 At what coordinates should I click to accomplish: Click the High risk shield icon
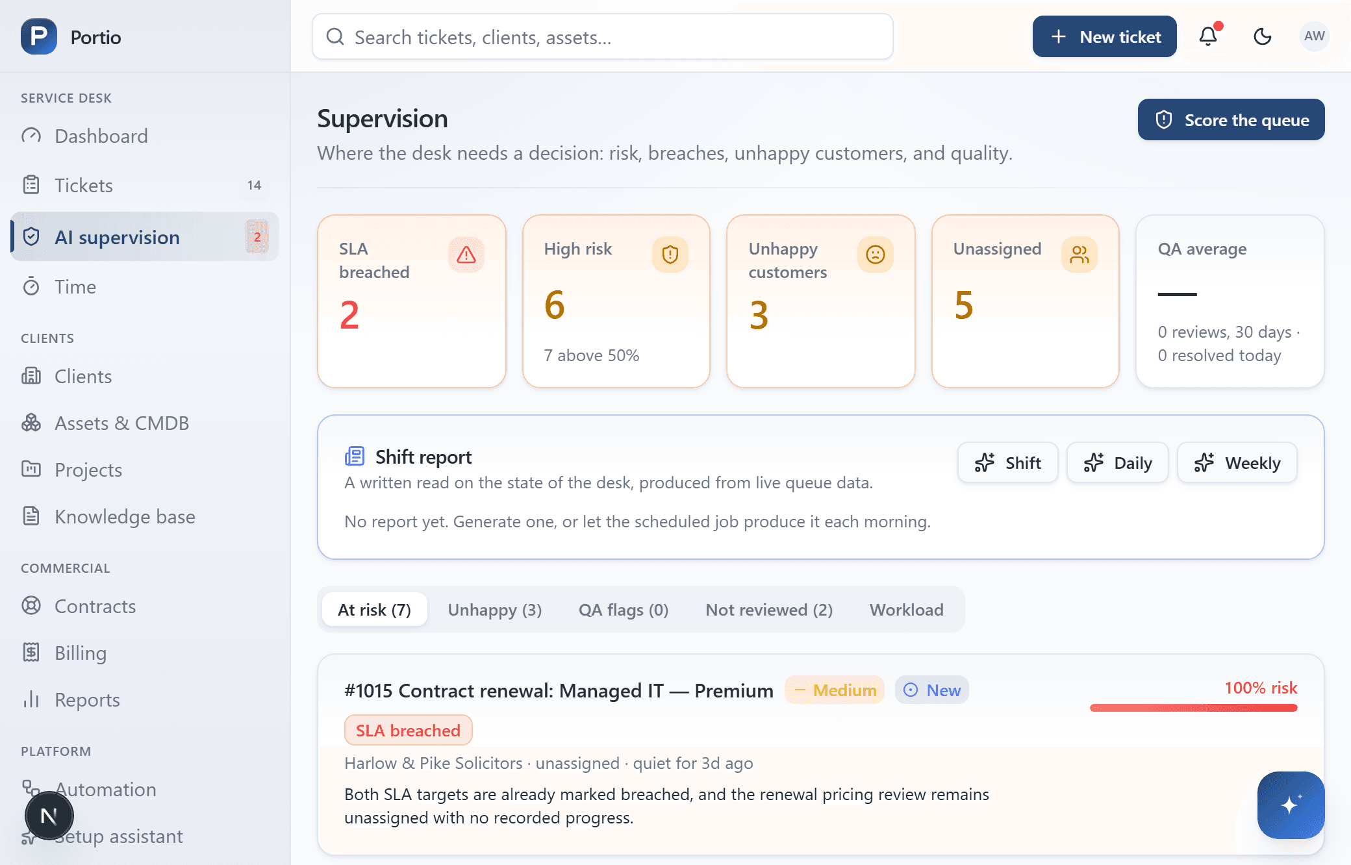pos(670,255)
